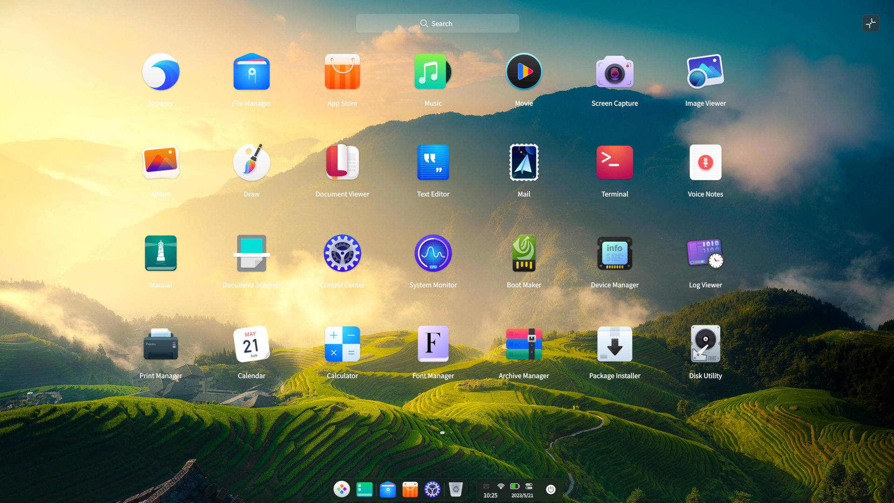Click inside the Search field

point(437,23)
